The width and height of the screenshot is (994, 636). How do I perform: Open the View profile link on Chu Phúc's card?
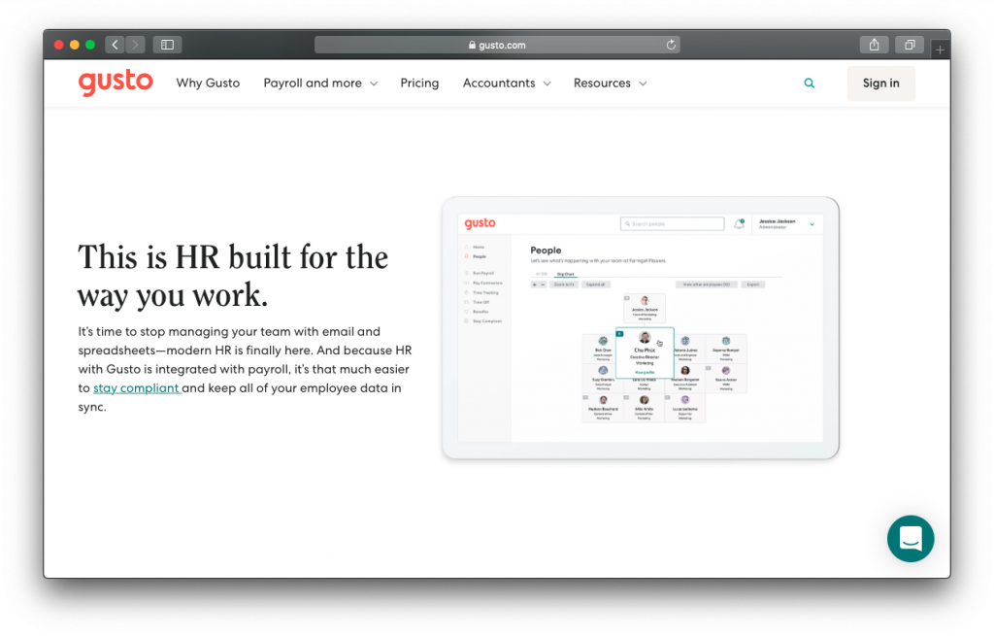tap(645, 373)
